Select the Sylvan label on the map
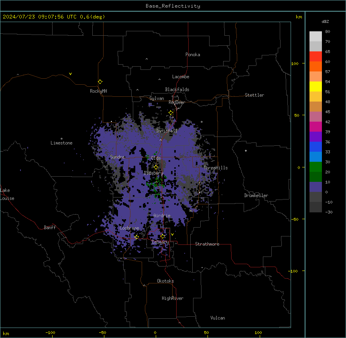The image size is (346, 338). click(157, 98)
